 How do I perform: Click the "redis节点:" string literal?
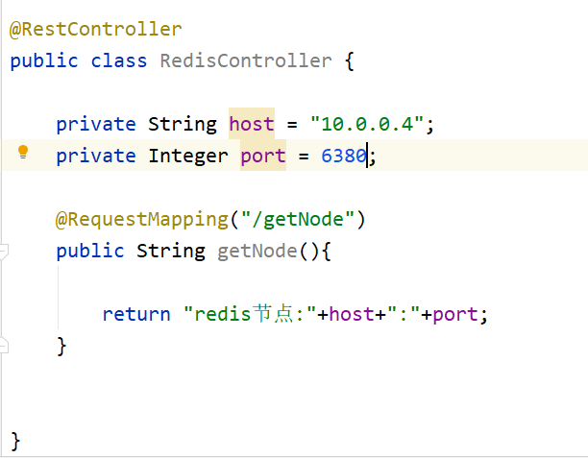pyautogui.click(x=250, y=313)
